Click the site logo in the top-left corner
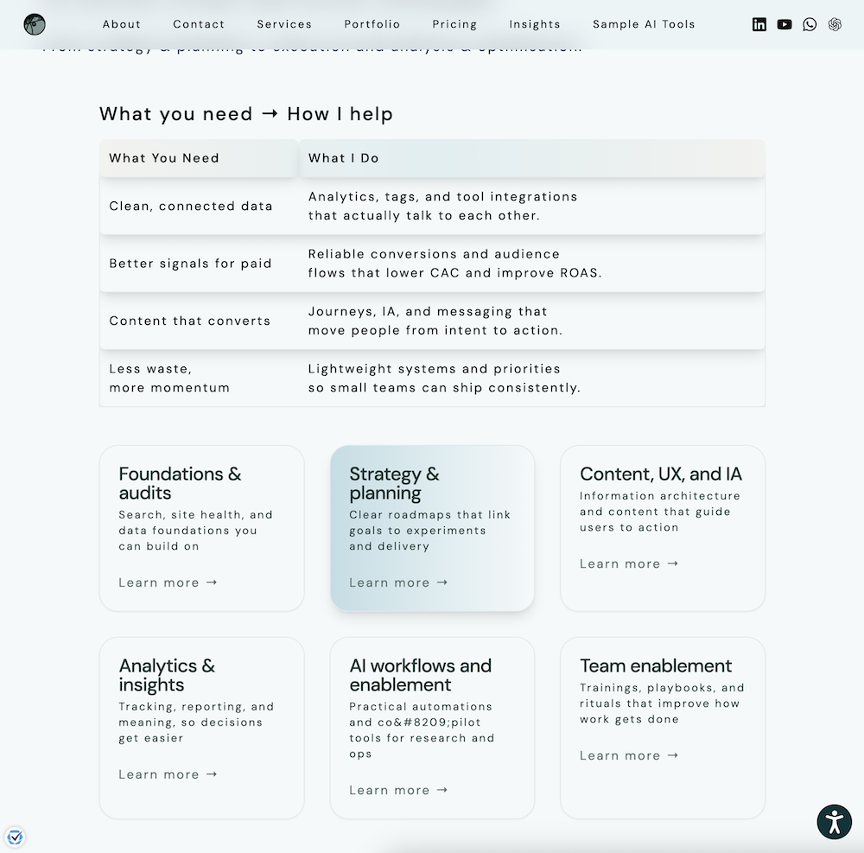 (35, 24)
